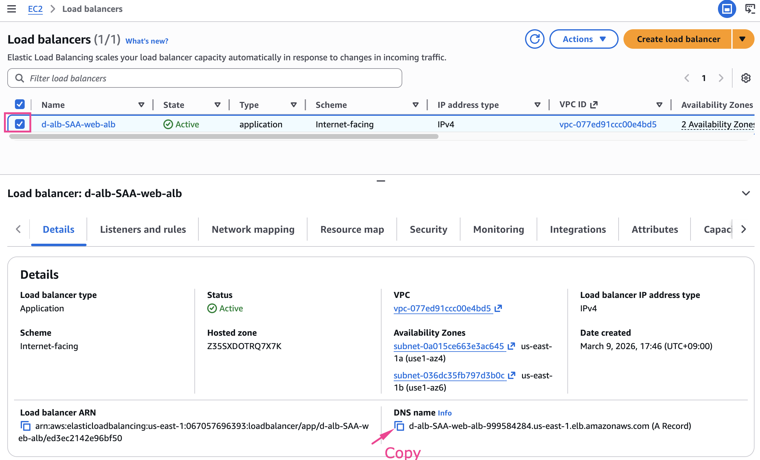Click the CloudShell icon at top right
This screenshot has width=760, height=460.
pos(750,9)
